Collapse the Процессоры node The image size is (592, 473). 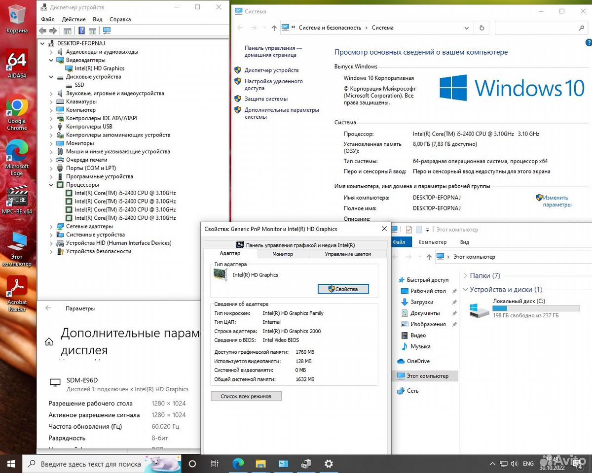pyautogui.click(x=51, y=185)
